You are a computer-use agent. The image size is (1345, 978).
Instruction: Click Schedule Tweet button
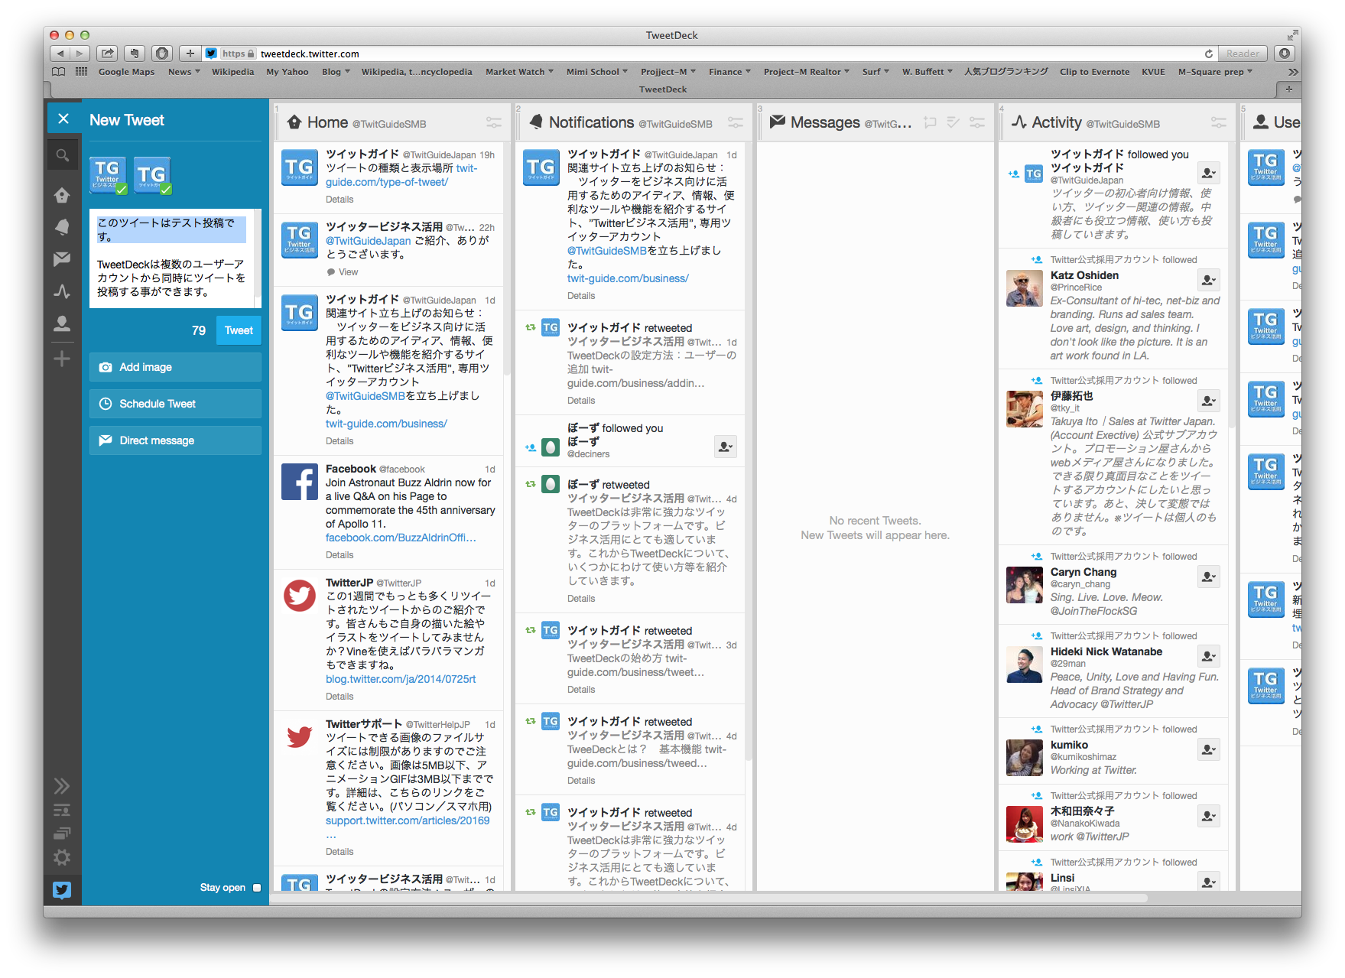175,404
